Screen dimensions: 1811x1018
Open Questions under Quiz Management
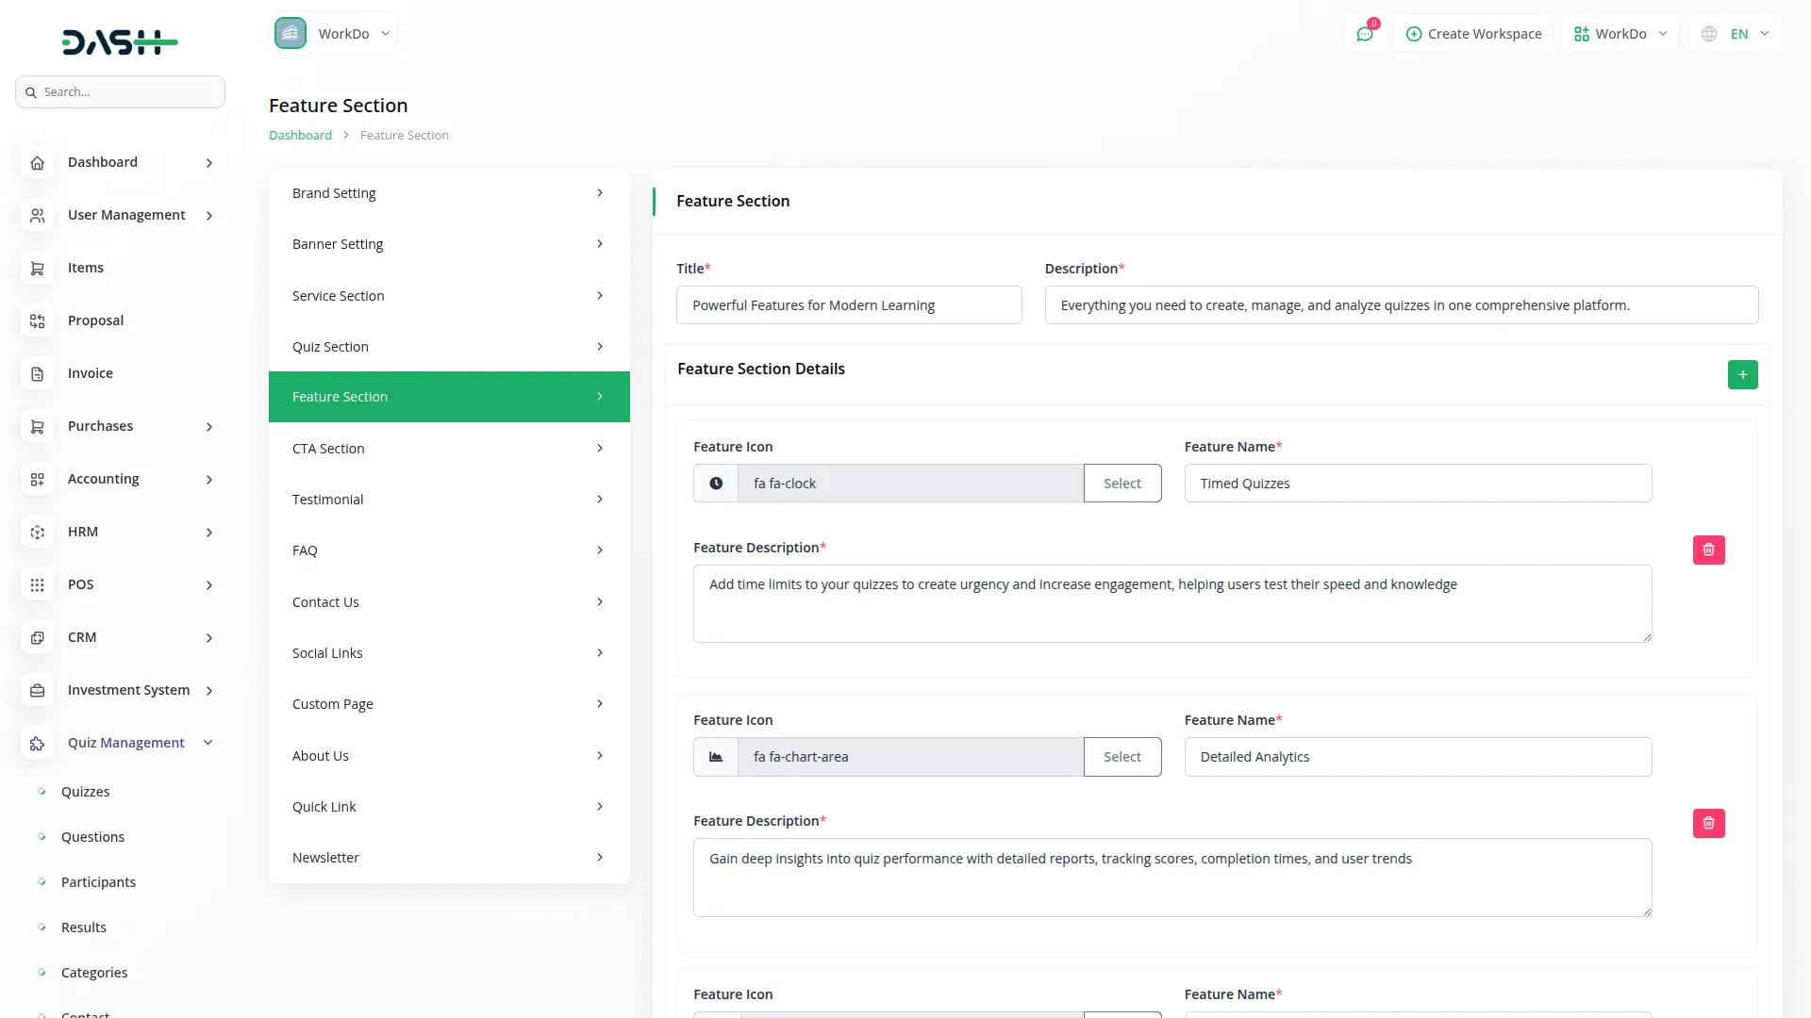(x=92, y=837)
